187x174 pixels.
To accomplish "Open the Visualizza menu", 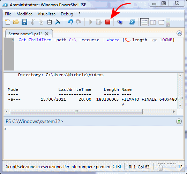I will point(47,14).
